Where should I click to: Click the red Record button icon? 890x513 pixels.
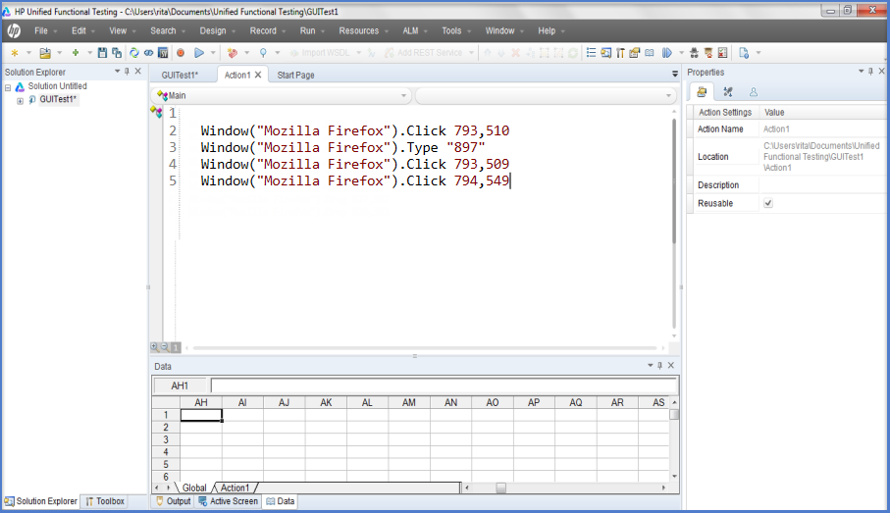coord(181,53)
